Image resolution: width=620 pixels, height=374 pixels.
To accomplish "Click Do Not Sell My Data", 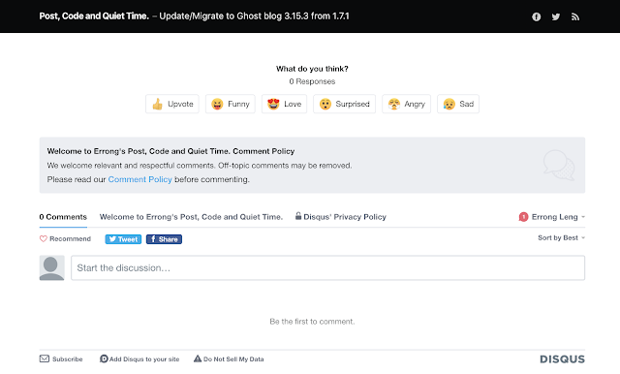I will pos(229,358).
